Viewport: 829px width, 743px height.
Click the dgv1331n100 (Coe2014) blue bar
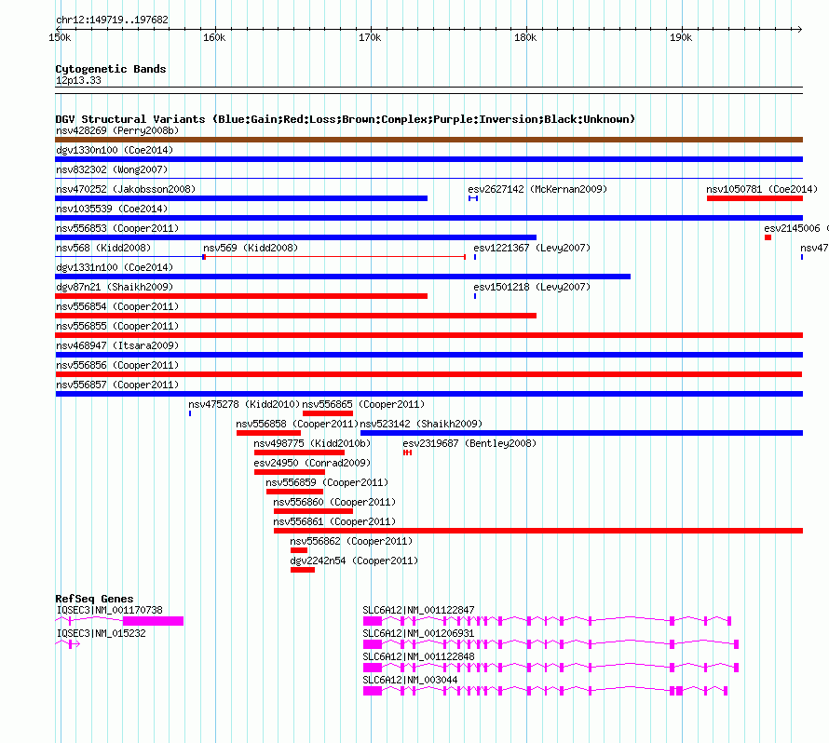pyautogui.click(x=343, y=277)
